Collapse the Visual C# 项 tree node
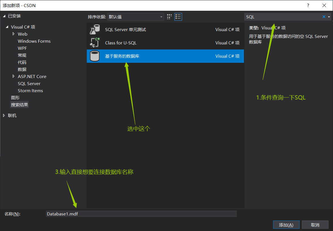The image size is (333, 231). click(x=7, y=27)
